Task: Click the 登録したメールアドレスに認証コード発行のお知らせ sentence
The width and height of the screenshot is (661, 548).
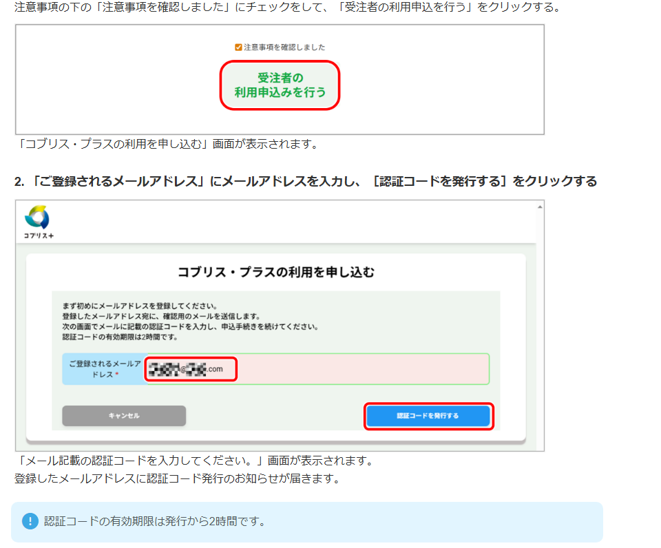Action: point(177,478)
